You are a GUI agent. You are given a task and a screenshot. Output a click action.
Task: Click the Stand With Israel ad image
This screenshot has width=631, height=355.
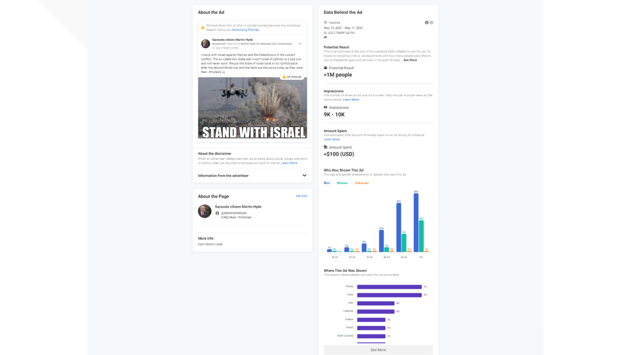(x=252, y=108)
